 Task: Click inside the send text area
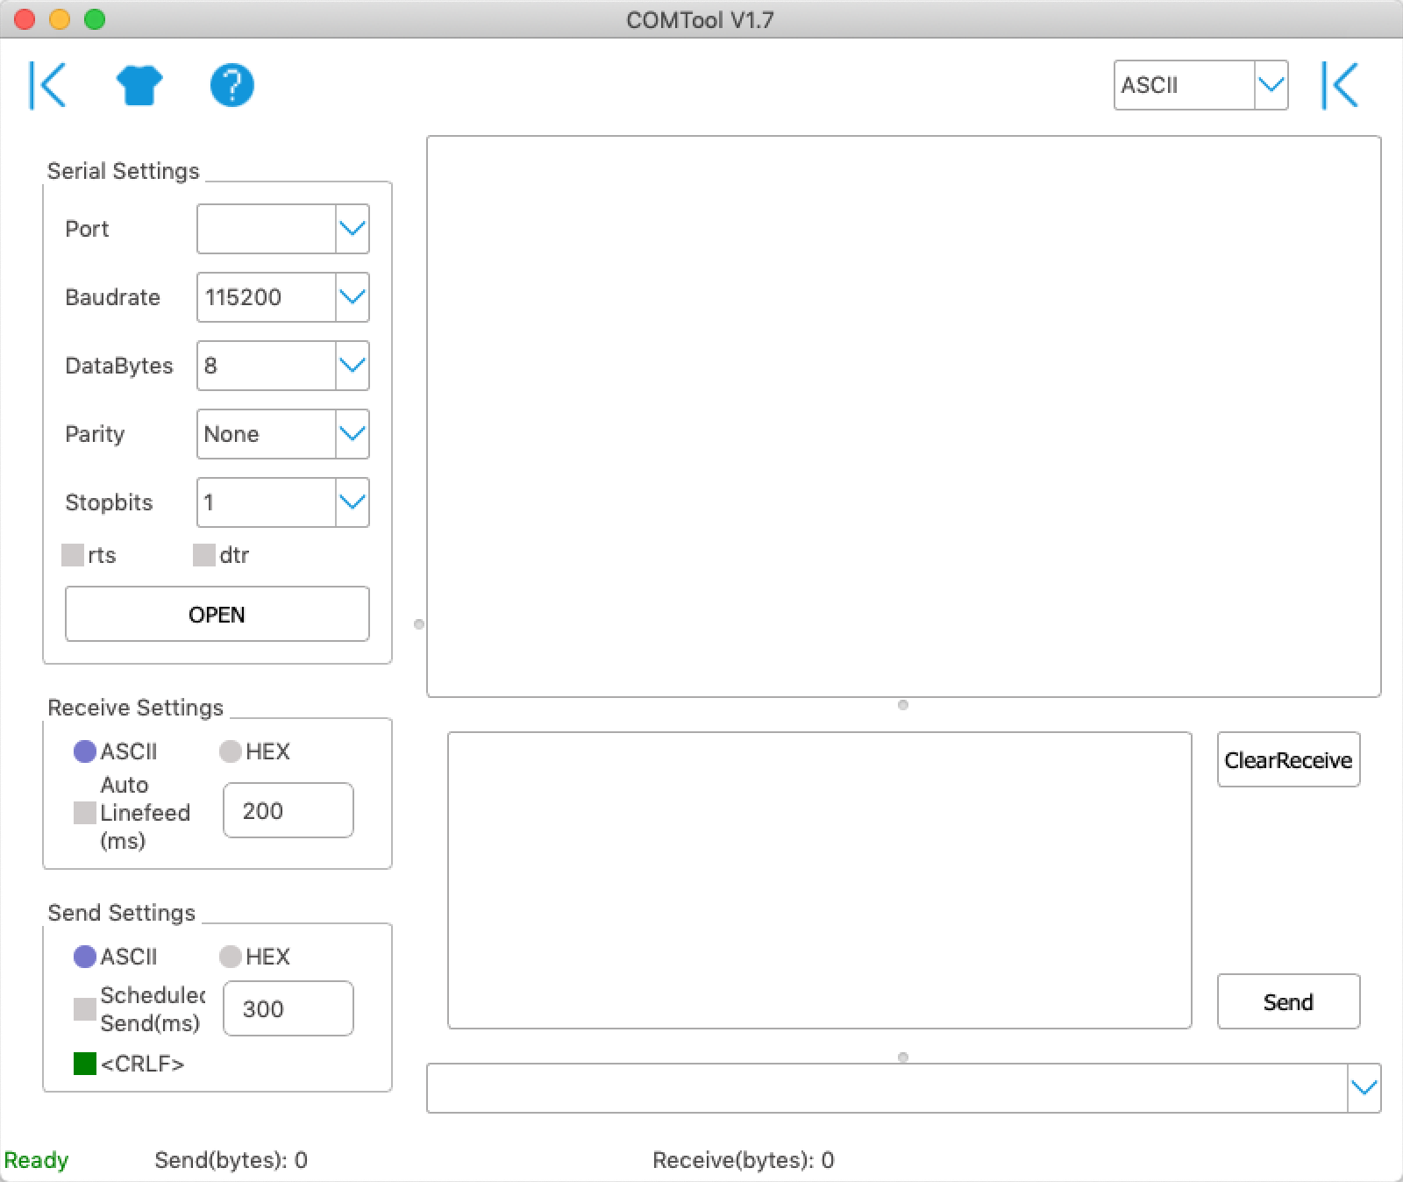(x=820, y=880)
